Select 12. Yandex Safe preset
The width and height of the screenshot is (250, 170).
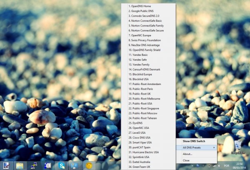click(148, 60)
